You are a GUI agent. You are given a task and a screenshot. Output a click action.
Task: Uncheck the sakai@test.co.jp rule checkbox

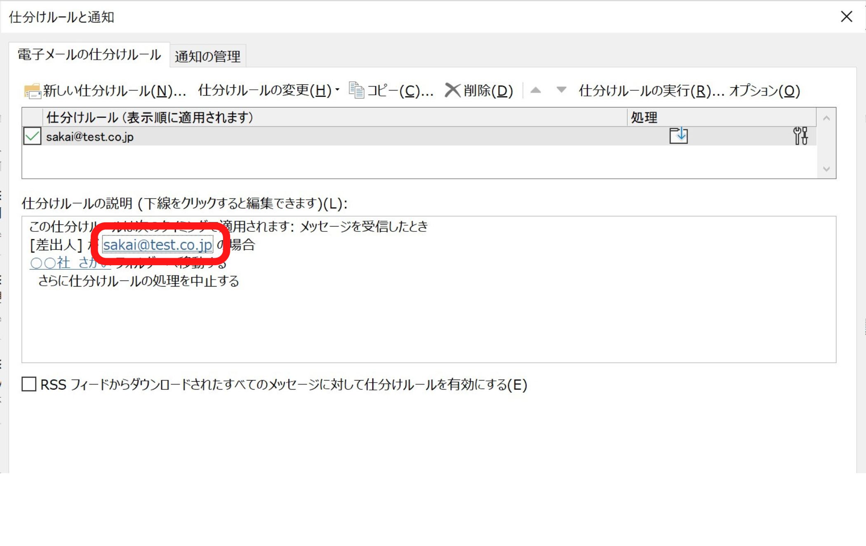(32, 136)
